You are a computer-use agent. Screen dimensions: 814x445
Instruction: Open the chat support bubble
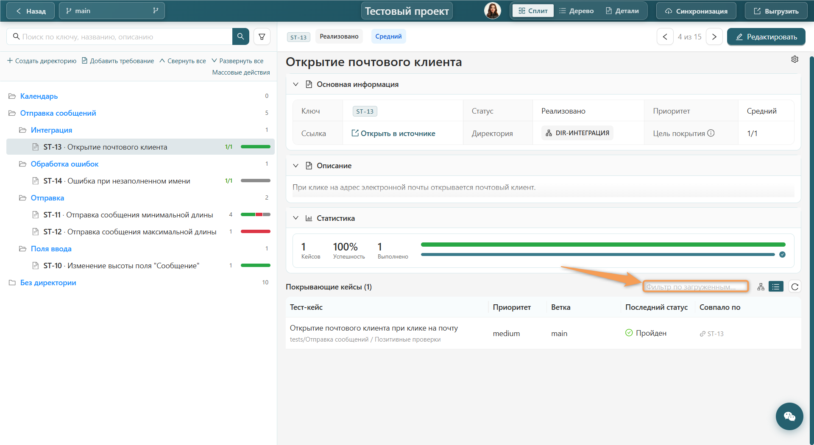[x=789, y=416]
